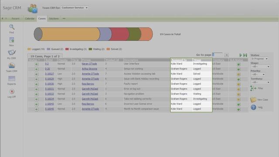Jump to the last page of cases
279x157 pixels.
pyautogui.click(x=245, y=55)
